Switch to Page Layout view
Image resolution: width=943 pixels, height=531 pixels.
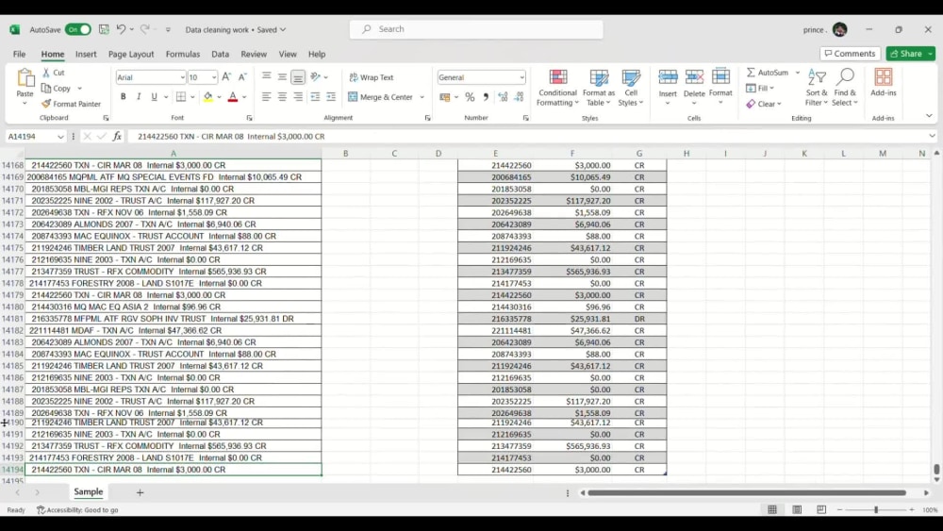pos(797,509)
